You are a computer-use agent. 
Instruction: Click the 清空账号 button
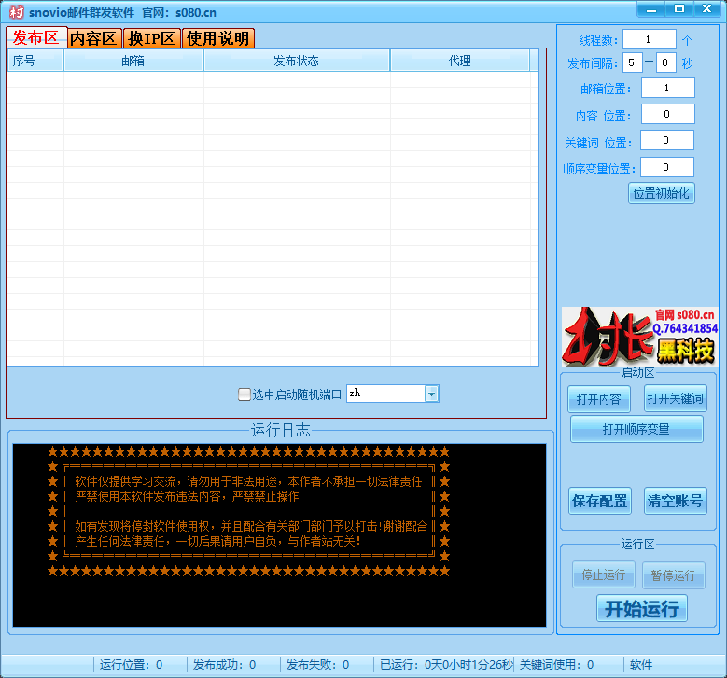tap(676, 501)
